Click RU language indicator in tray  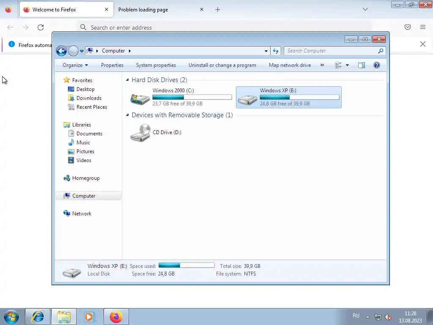(356, 316)
